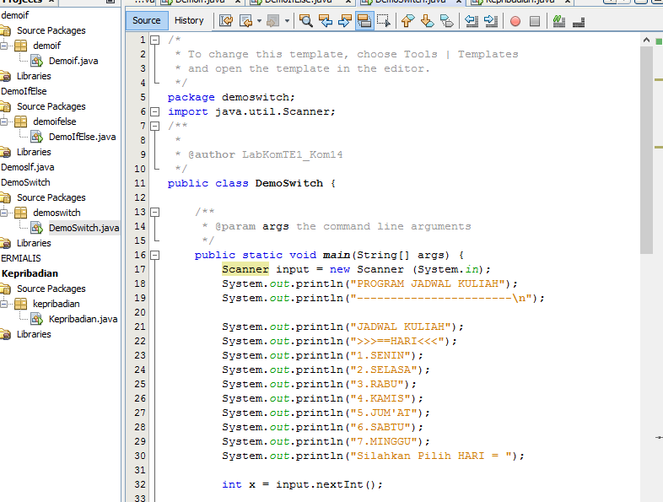663x502 pixels.
Task: Collapse the Javadoc fold at line 7
Action: coord(155,126)
